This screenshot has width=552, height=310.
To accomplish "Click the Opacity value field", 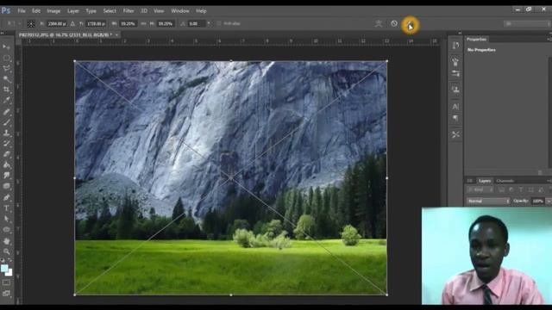I will (x=538, y=201).
